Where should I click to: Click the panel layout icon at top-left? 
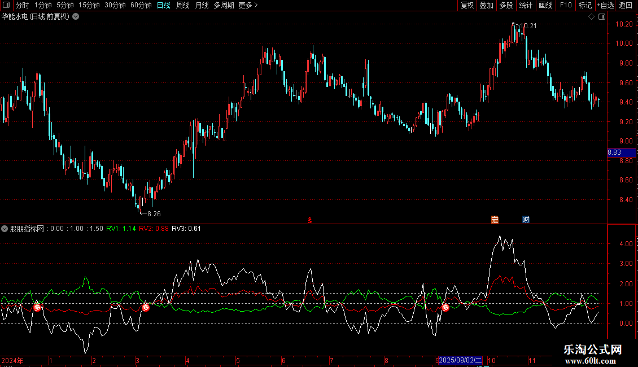point(6,5)
